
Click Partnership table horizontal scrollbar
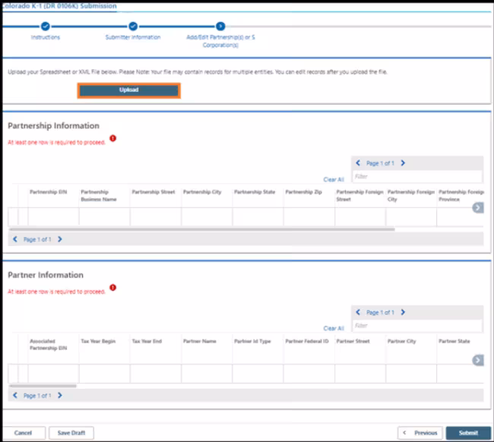click(202, 229)
